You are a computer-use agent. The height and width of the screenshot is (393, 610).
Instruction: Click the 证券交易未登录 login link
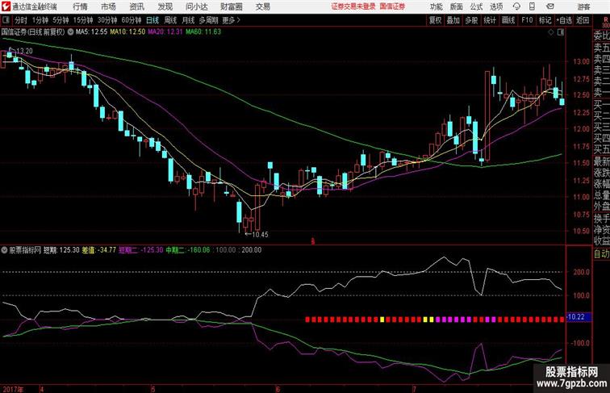pyautogui.click(x=353, y=6)
